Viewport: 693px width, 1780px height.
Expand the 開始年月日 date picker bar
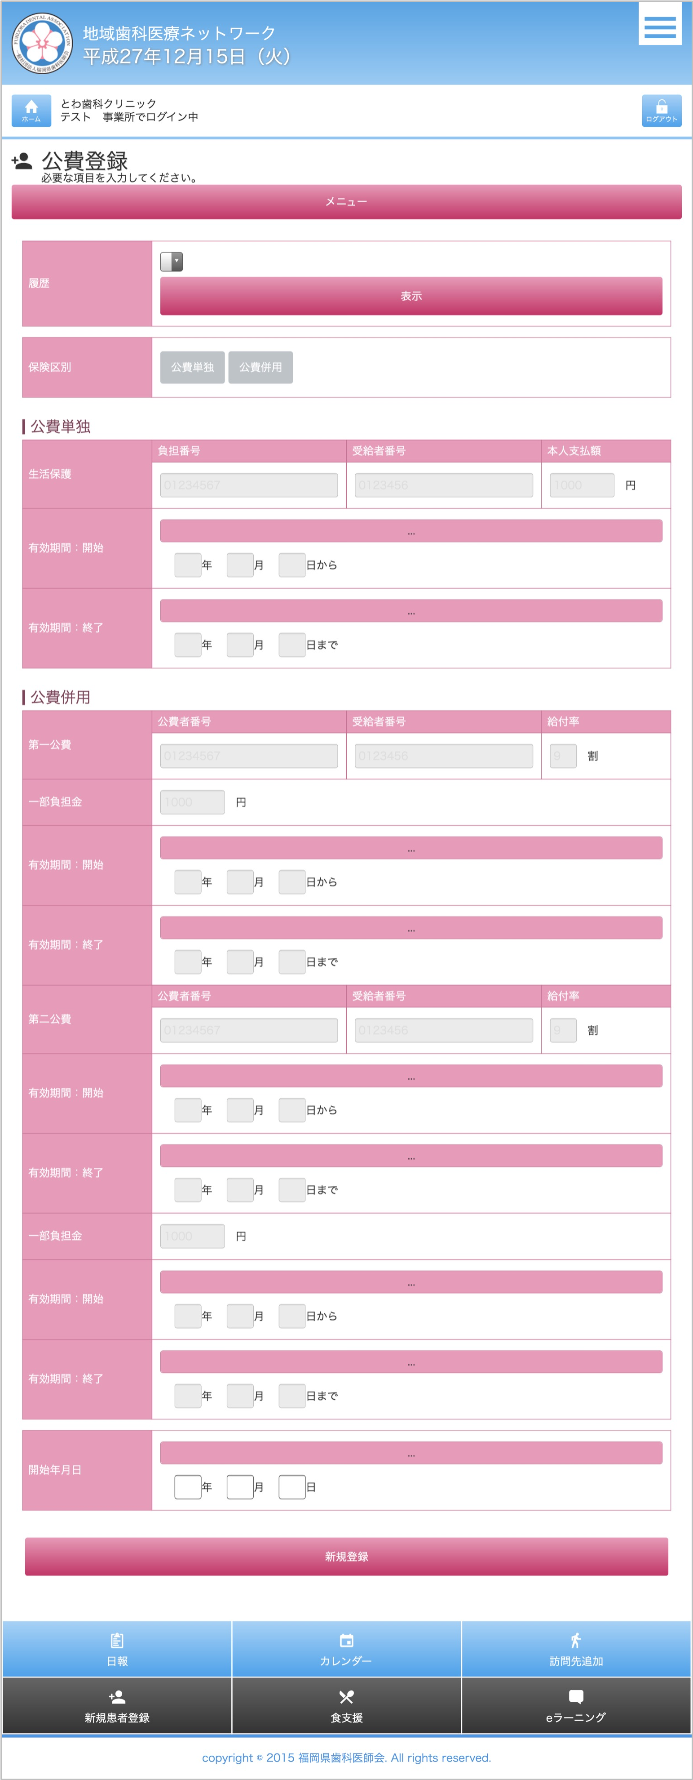411,1452
